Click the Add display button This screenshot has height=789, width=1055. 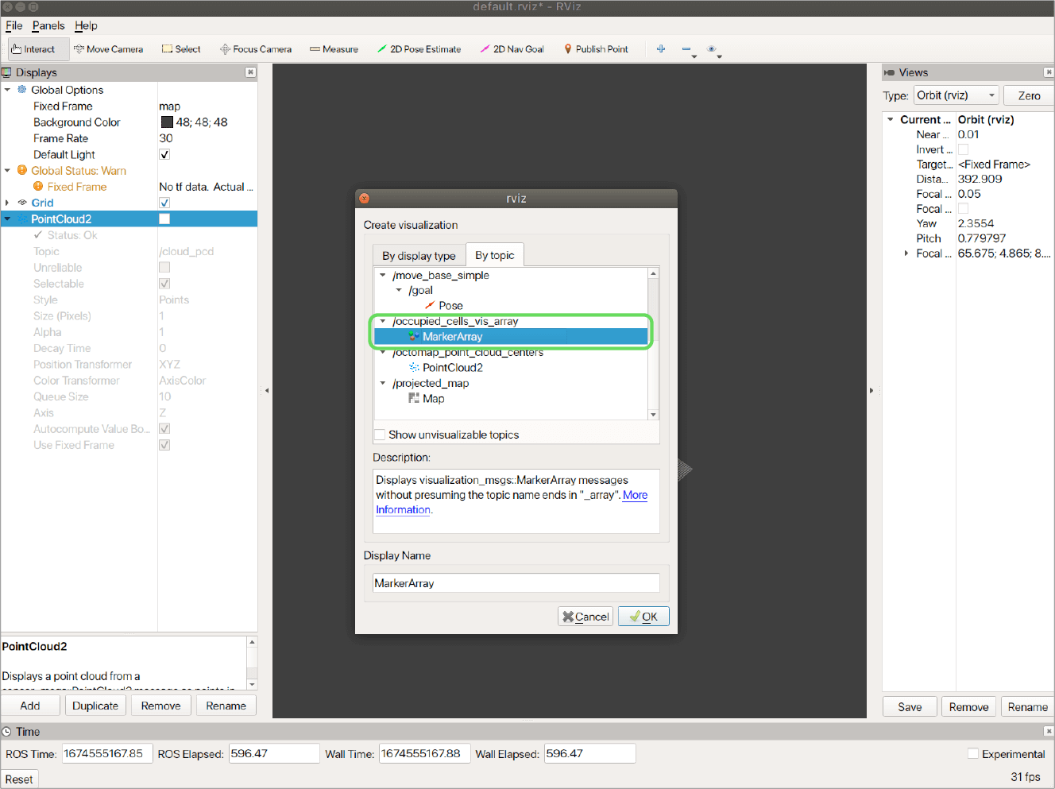pos(30,706)
